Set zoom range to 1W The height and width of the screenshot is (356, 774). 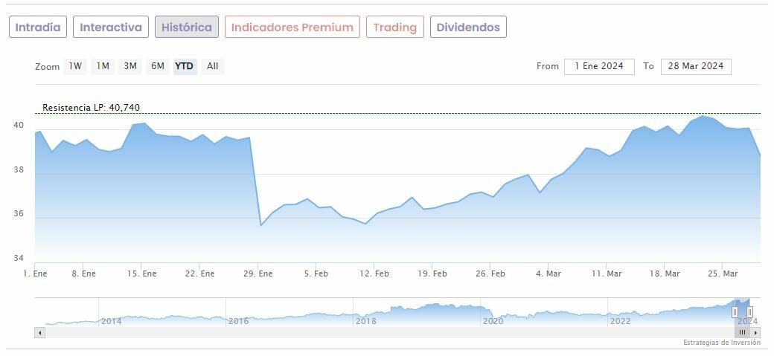point(75,66)
